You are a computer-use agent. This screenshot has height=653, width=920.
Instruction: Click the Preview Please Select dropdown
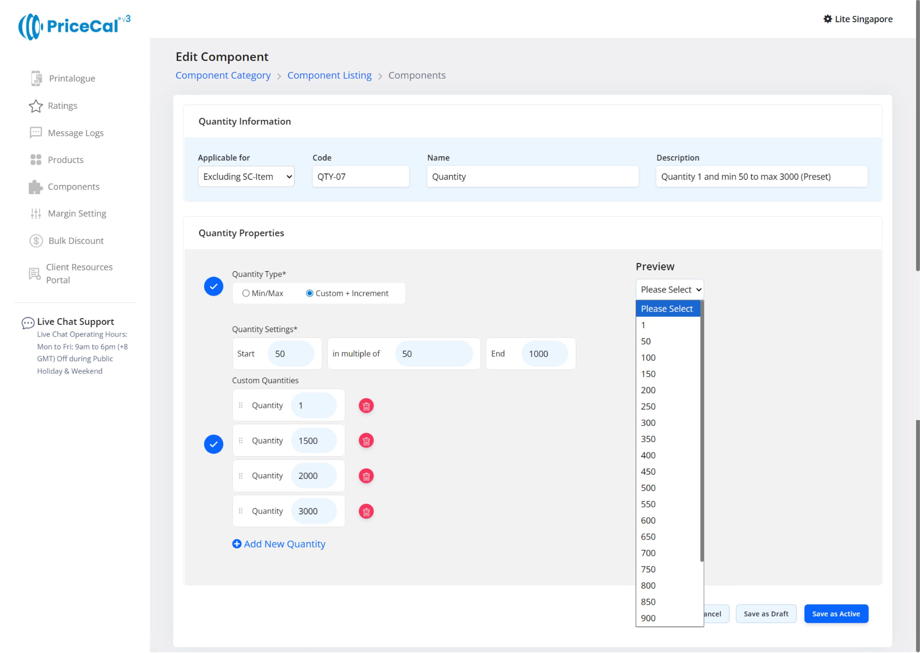point(670,290)
